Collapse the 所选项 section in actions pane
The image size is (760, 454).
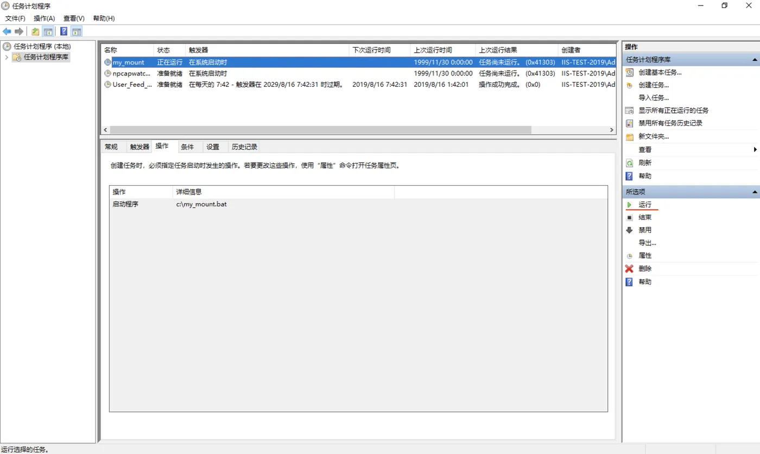[754, 192]
